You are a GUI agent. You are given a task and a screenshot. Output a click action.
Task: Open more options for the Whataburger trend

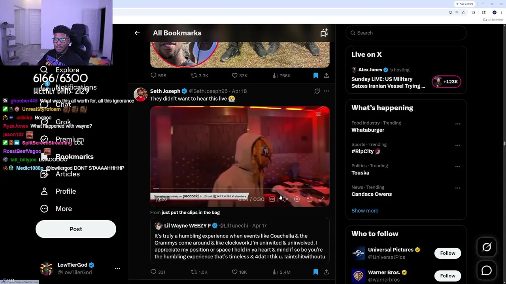point(458,124)
